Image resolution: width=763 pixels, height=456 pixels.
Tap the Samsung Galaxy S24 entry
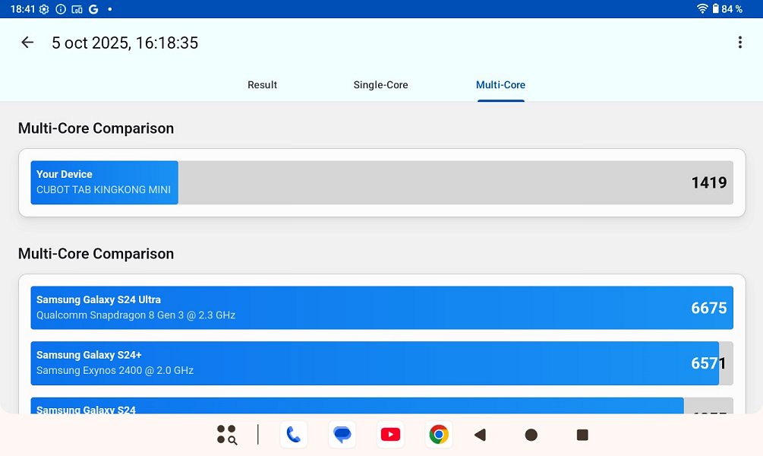[x=381, y=406]
